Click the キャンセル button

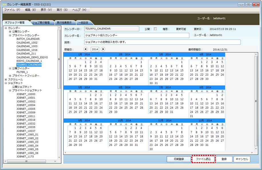point(242,159)
